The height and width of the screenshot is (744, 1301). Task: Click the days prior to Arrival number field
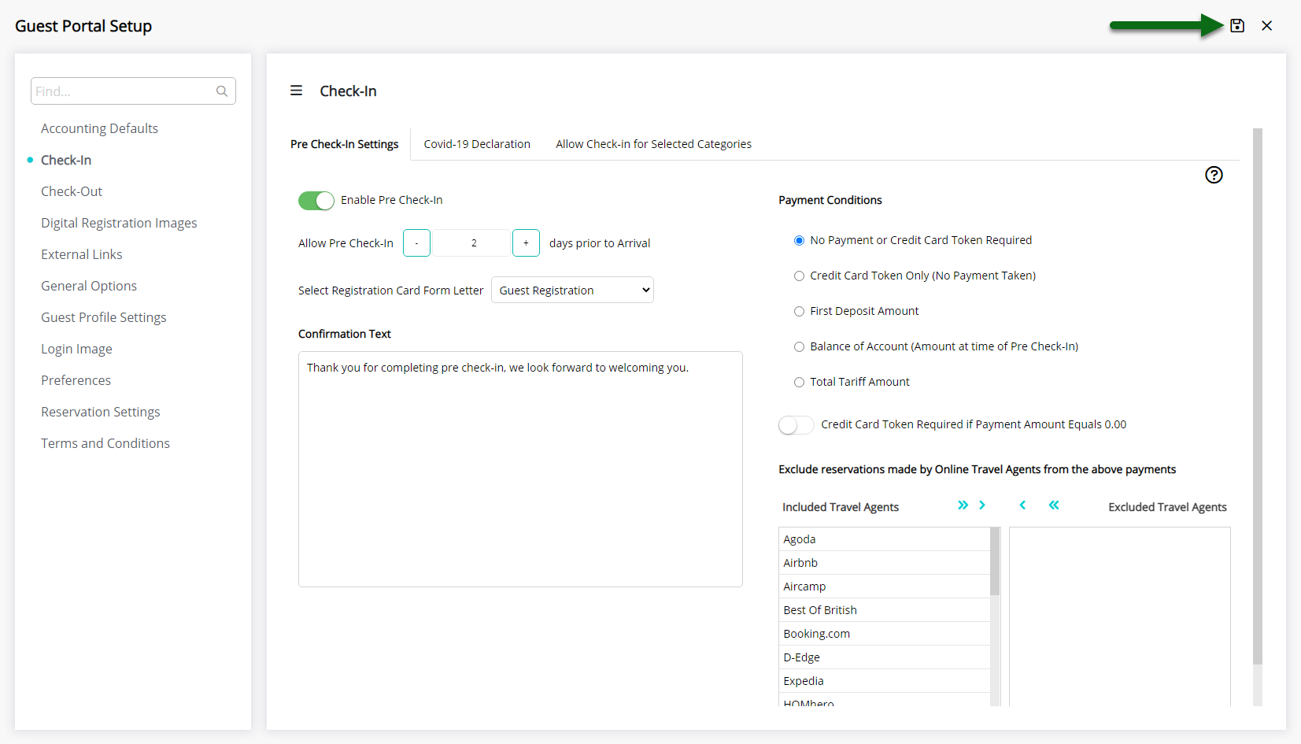(471, 243)
